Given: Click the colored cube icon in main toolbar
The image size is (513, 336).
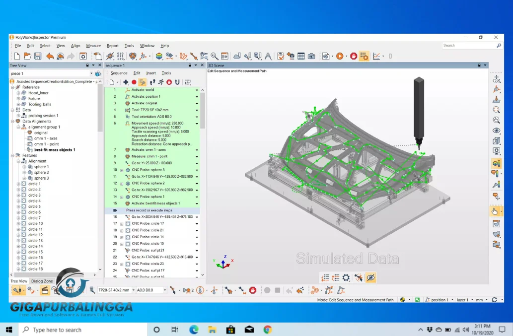Looking at the screenshot, I should (159, 56).
